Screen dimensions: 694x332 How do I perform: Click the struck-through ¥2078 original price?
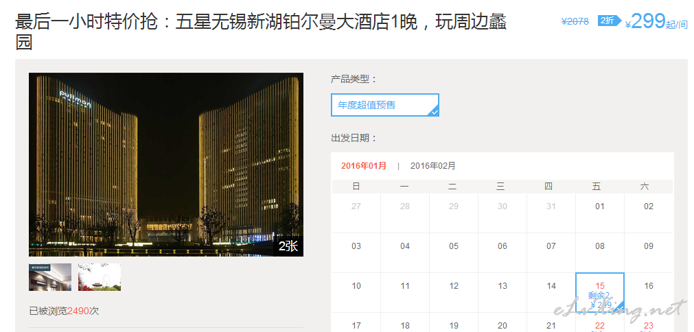[575, 21]
